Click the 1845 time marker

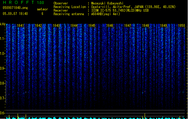click(92, 26)
